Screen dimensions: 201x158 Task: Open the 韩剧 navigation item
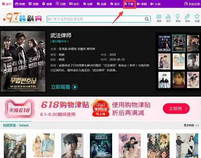coord(20,4)
